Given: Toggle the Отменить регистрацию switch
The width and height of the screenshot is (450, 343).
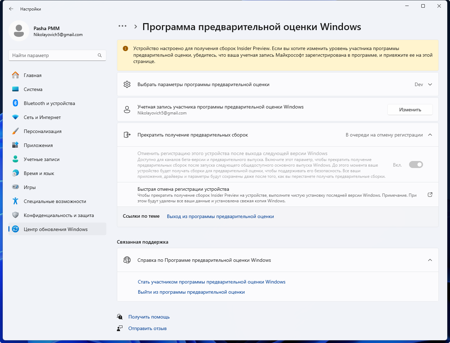Looking at the screenshot, I should 416,164.
